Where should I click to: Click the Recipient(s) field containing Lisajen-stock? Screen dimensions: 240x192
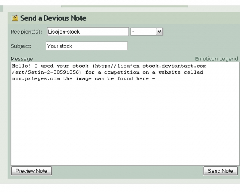[x=88, y=32]
